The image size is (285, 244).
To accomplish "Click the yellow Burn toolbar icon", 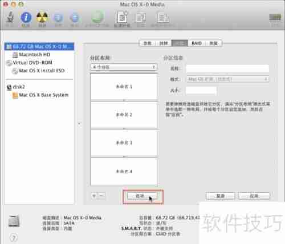I will pos(42,18).
